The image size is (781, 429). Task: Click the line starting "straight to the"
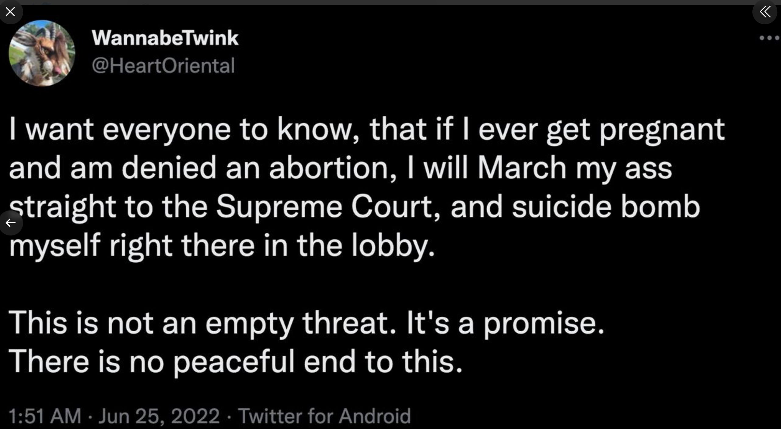pos(355,207)
